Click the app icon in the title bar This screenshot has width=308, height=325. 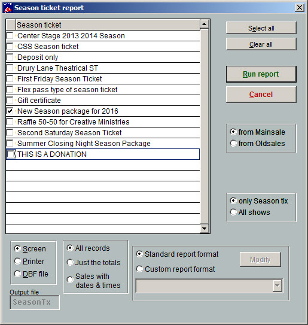pyautogui.click(x=8, y=8)
